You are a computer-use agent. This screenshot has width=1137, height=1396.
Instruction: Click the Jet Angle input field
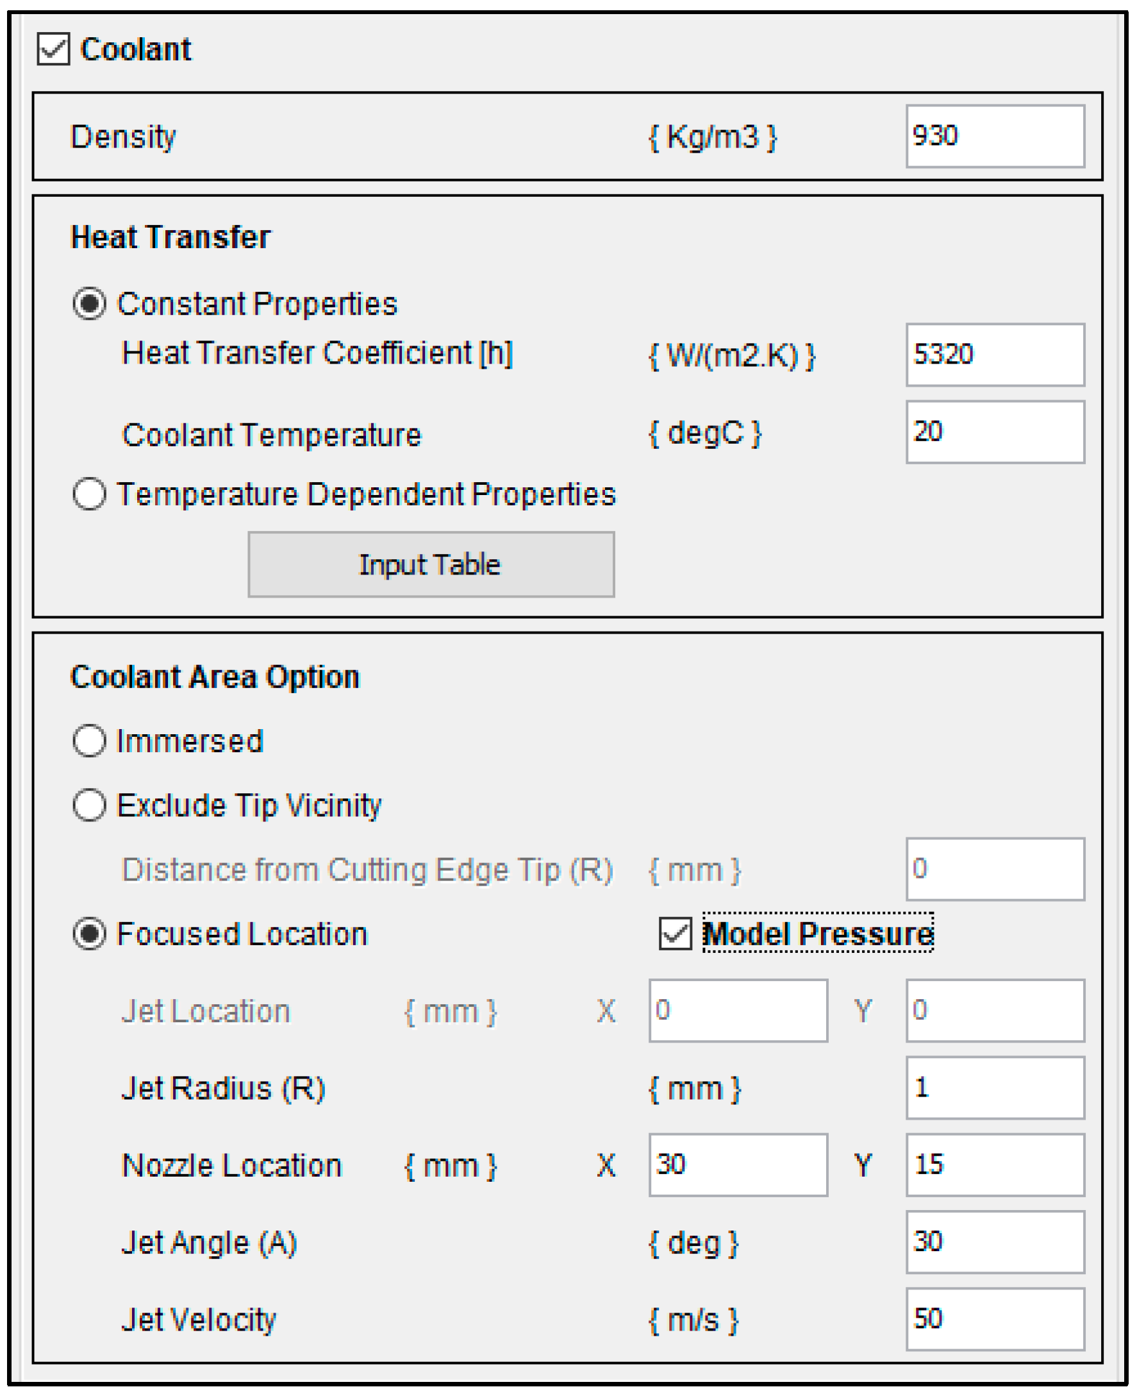point(995,1242)
